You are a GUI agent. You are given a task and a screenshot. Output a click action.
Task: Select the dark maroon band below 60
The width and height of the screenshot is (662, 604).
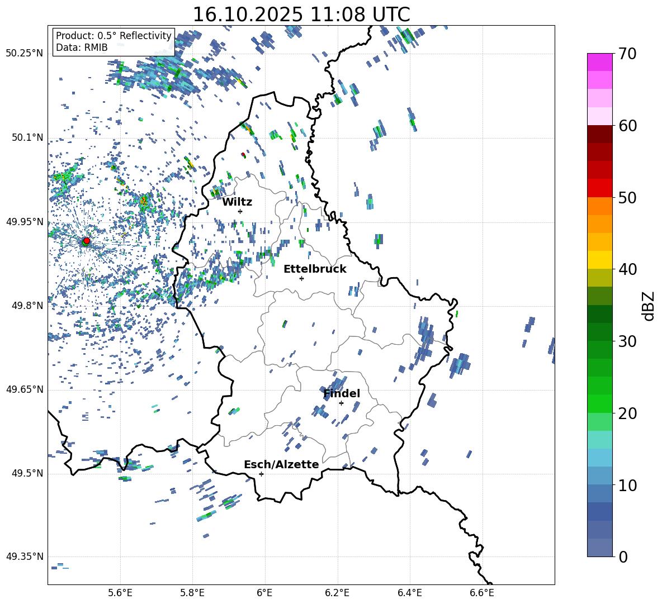click(600, 134)
